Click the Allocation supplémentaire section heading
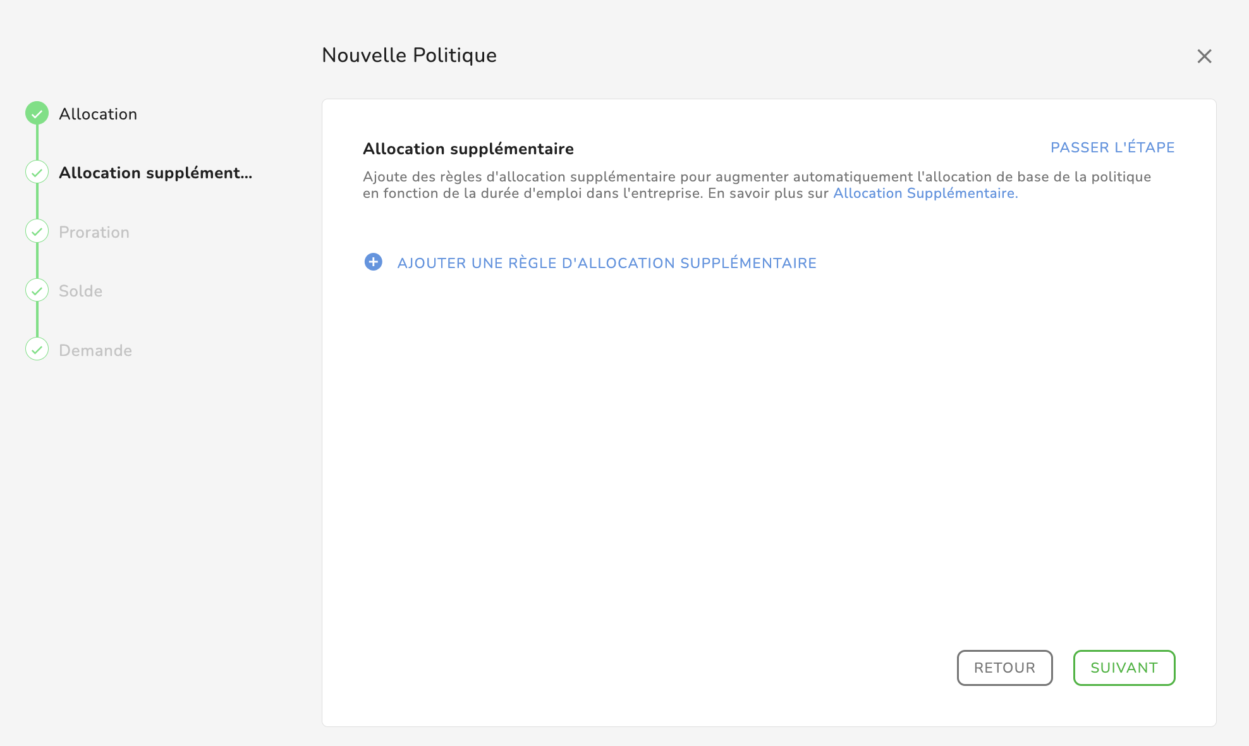This screenshot has width=1249, height=746. (468, 149)
